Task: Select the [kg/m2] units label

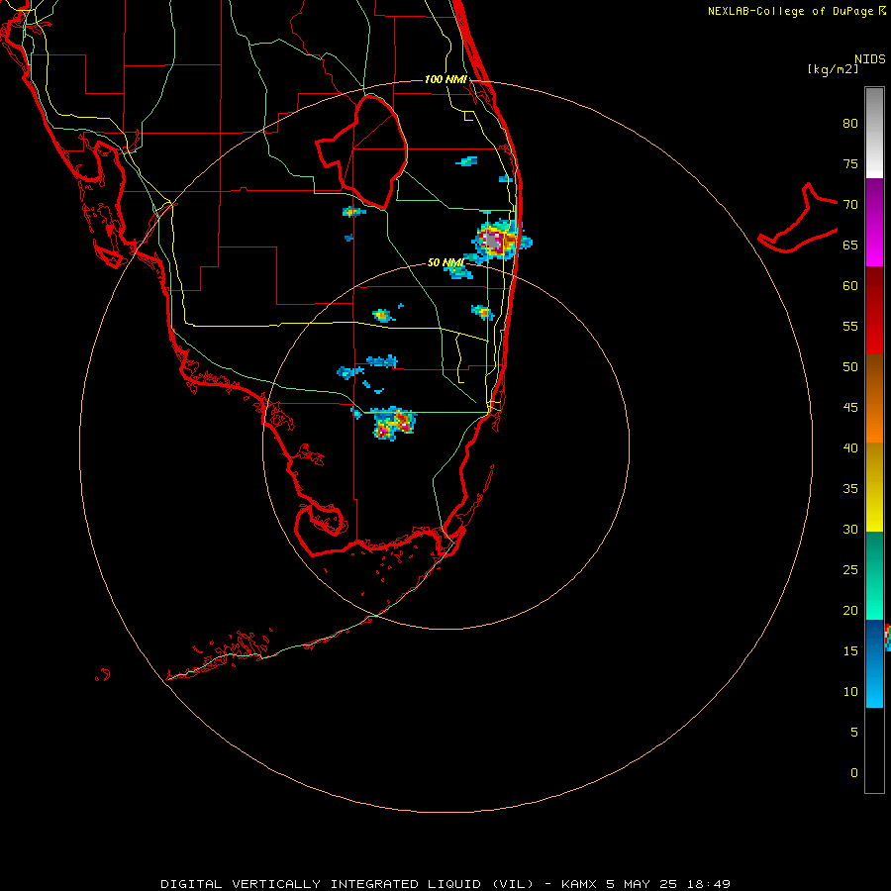Action: pos(833,69)
